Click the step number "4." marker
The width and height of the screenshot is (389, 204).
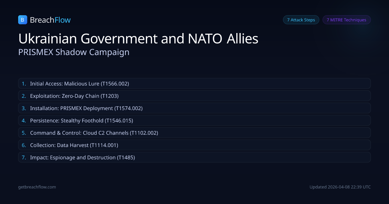[24, 120]
